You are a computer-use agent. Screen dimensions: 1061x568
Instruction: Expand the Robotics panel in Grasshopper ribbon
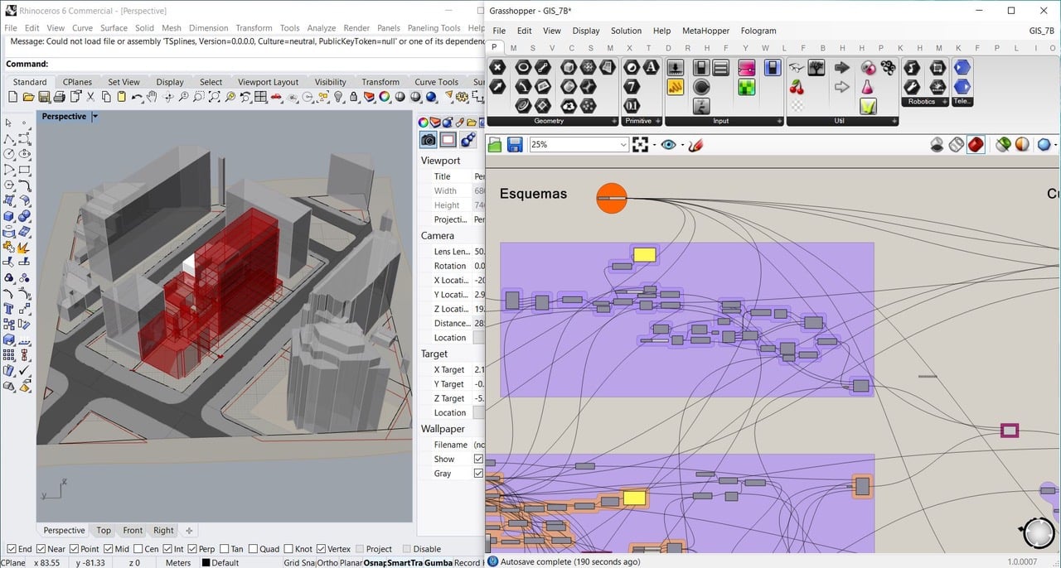click(x=944, y=102)
